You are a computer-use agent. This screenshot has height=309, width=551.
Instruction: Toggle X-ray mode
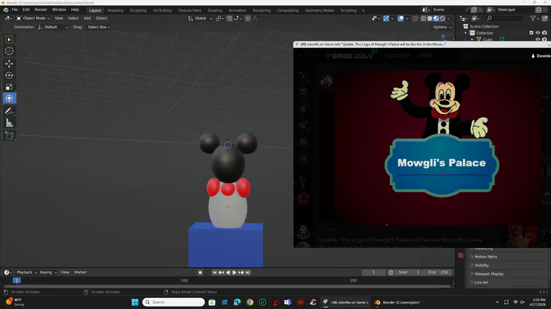click(415, 18)
